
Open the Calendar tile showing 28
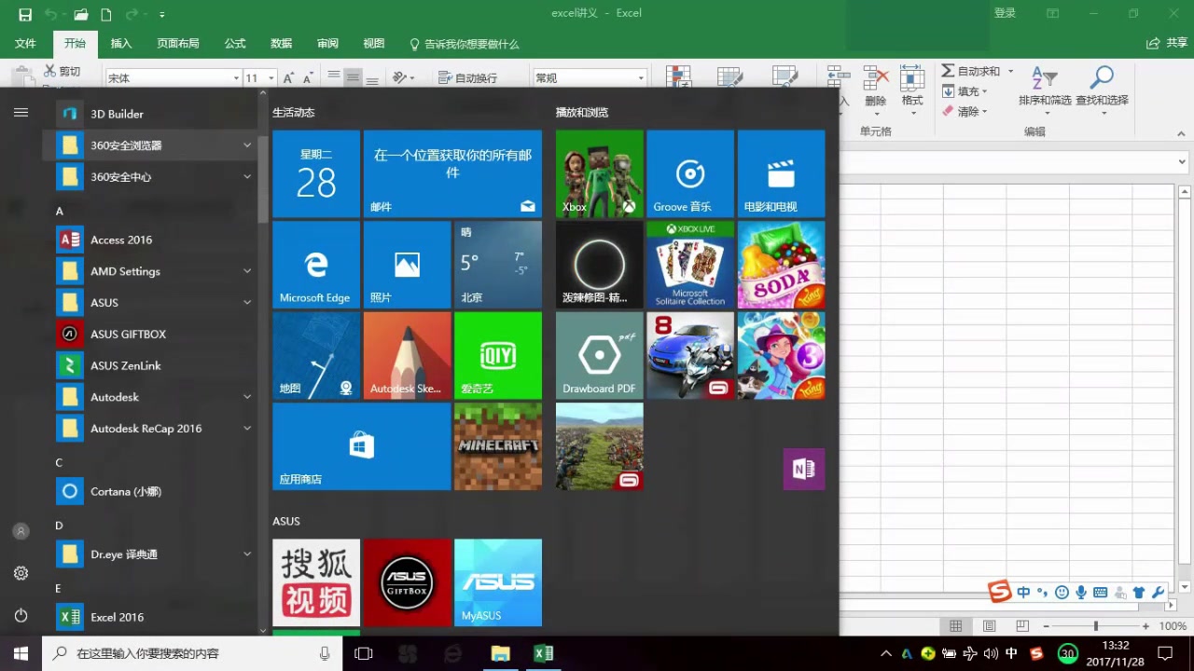(x=316, y=173)
